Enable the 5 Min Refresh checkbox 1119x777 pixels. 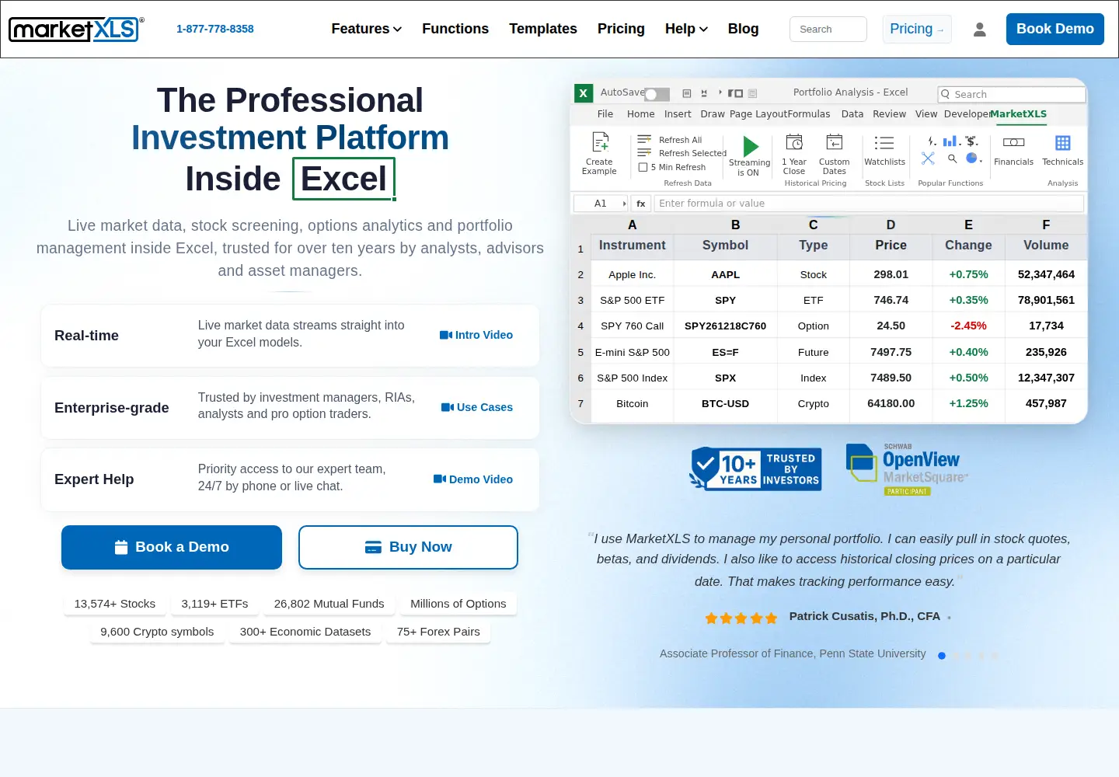(643, 167)
